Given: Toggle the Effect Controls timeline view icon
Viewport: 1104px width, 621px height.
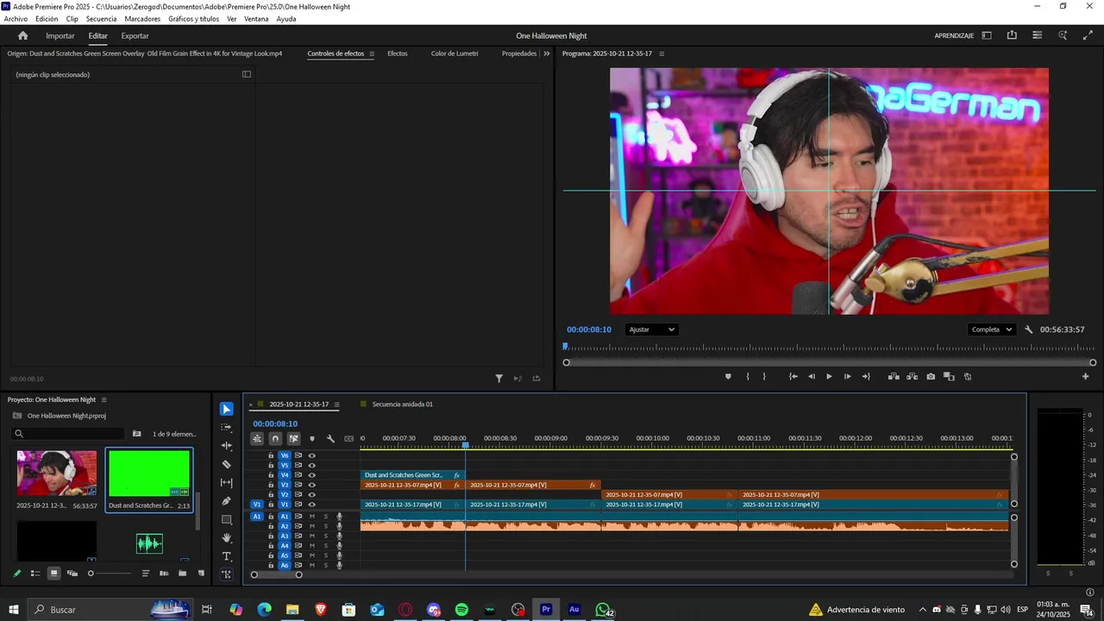Looking at the screenshot, I should (x=247, y=74).
